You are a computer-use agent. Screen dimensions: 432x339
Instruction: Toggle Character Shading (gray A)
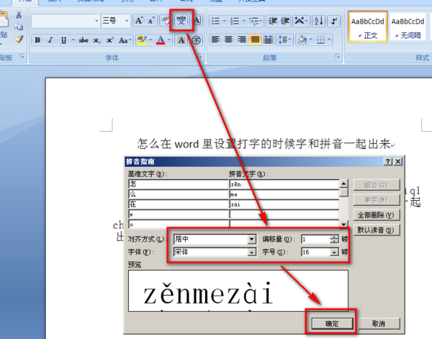pos(181,40)
